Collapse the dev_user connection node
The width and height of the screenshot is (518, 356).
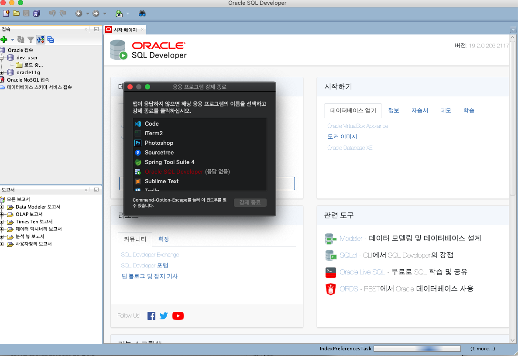tap(2, 58)
